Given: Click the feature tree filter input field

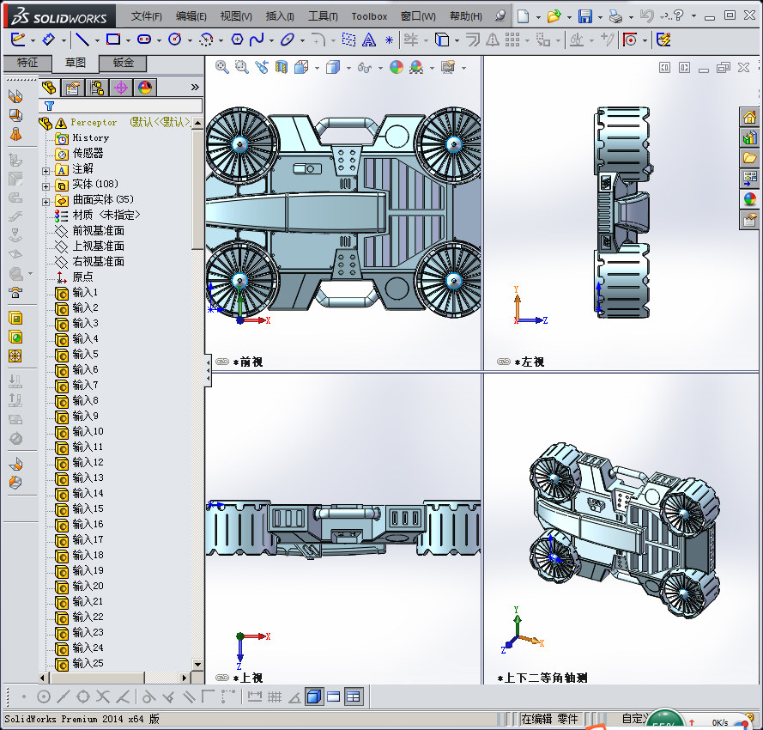Looking at the screenshot, I should click(129, 106).
